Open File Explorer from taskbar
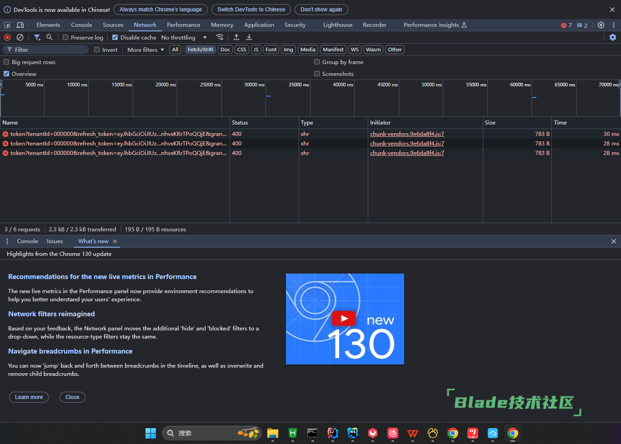This screenshot has height=444, width=621. (x=273, y=433)
